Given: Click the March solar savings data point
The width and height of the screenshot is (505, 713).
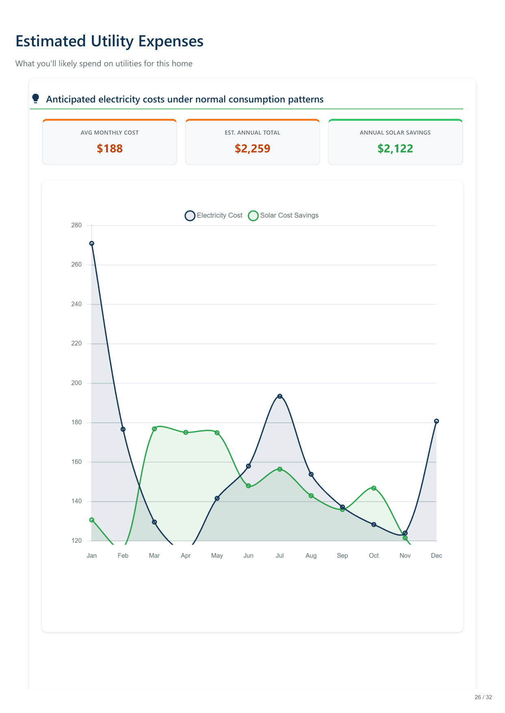Looking at the screenshot, I should pyautogui.click(x=155, y=429).
